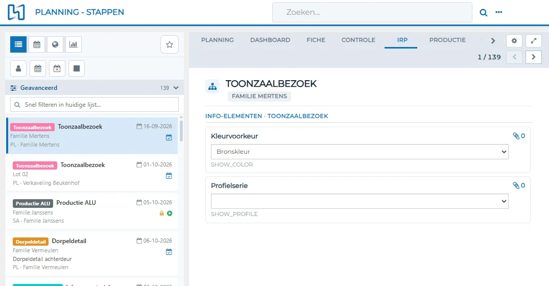Switch to globe map view
This screenshot has width=549, height=286.
coord(55,44)
